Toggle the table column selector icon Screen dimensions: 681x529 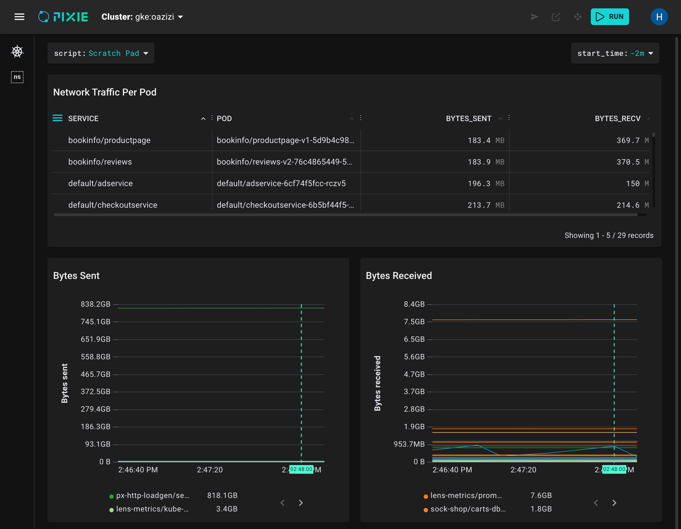click(x=57, y=118)
